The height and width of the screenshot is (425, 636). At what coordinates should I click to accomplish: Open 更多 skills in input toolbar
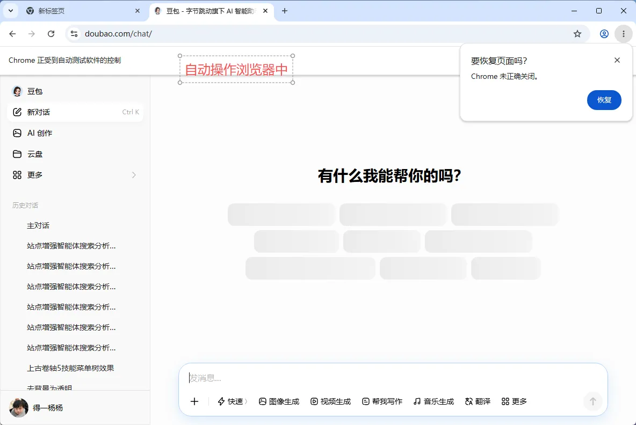tap(514, 401)
